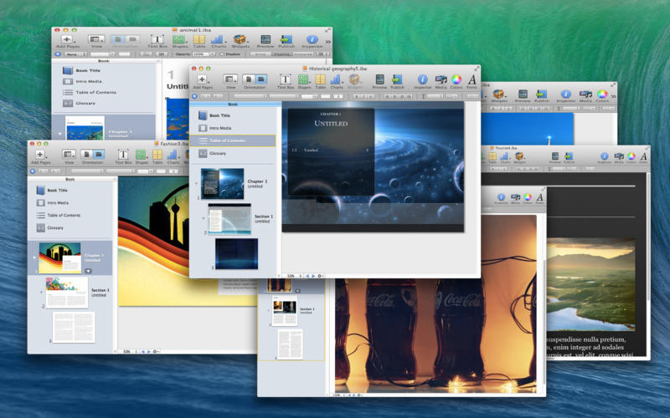The height and width of the screenshot is (418, 670).
Task: Switch to portrait orientation in Historical geography5
Action: tap(250, 79)
